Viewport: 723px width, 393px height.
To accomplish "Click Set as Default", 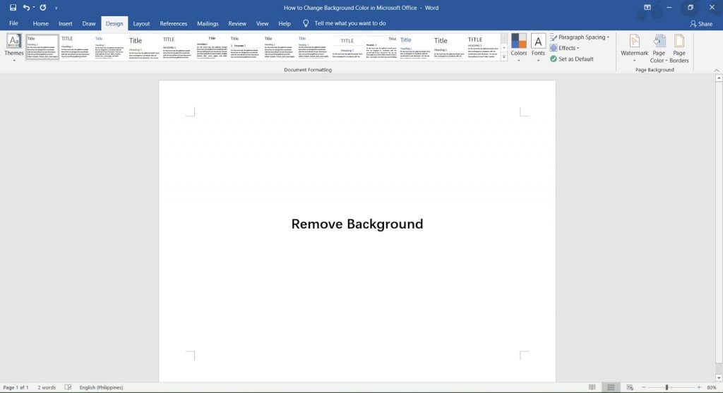I will tap(572, 59).
